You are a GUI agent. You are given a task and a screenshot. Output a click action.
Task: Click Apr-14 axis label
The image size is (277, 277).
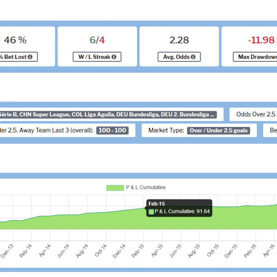[45, 251]
